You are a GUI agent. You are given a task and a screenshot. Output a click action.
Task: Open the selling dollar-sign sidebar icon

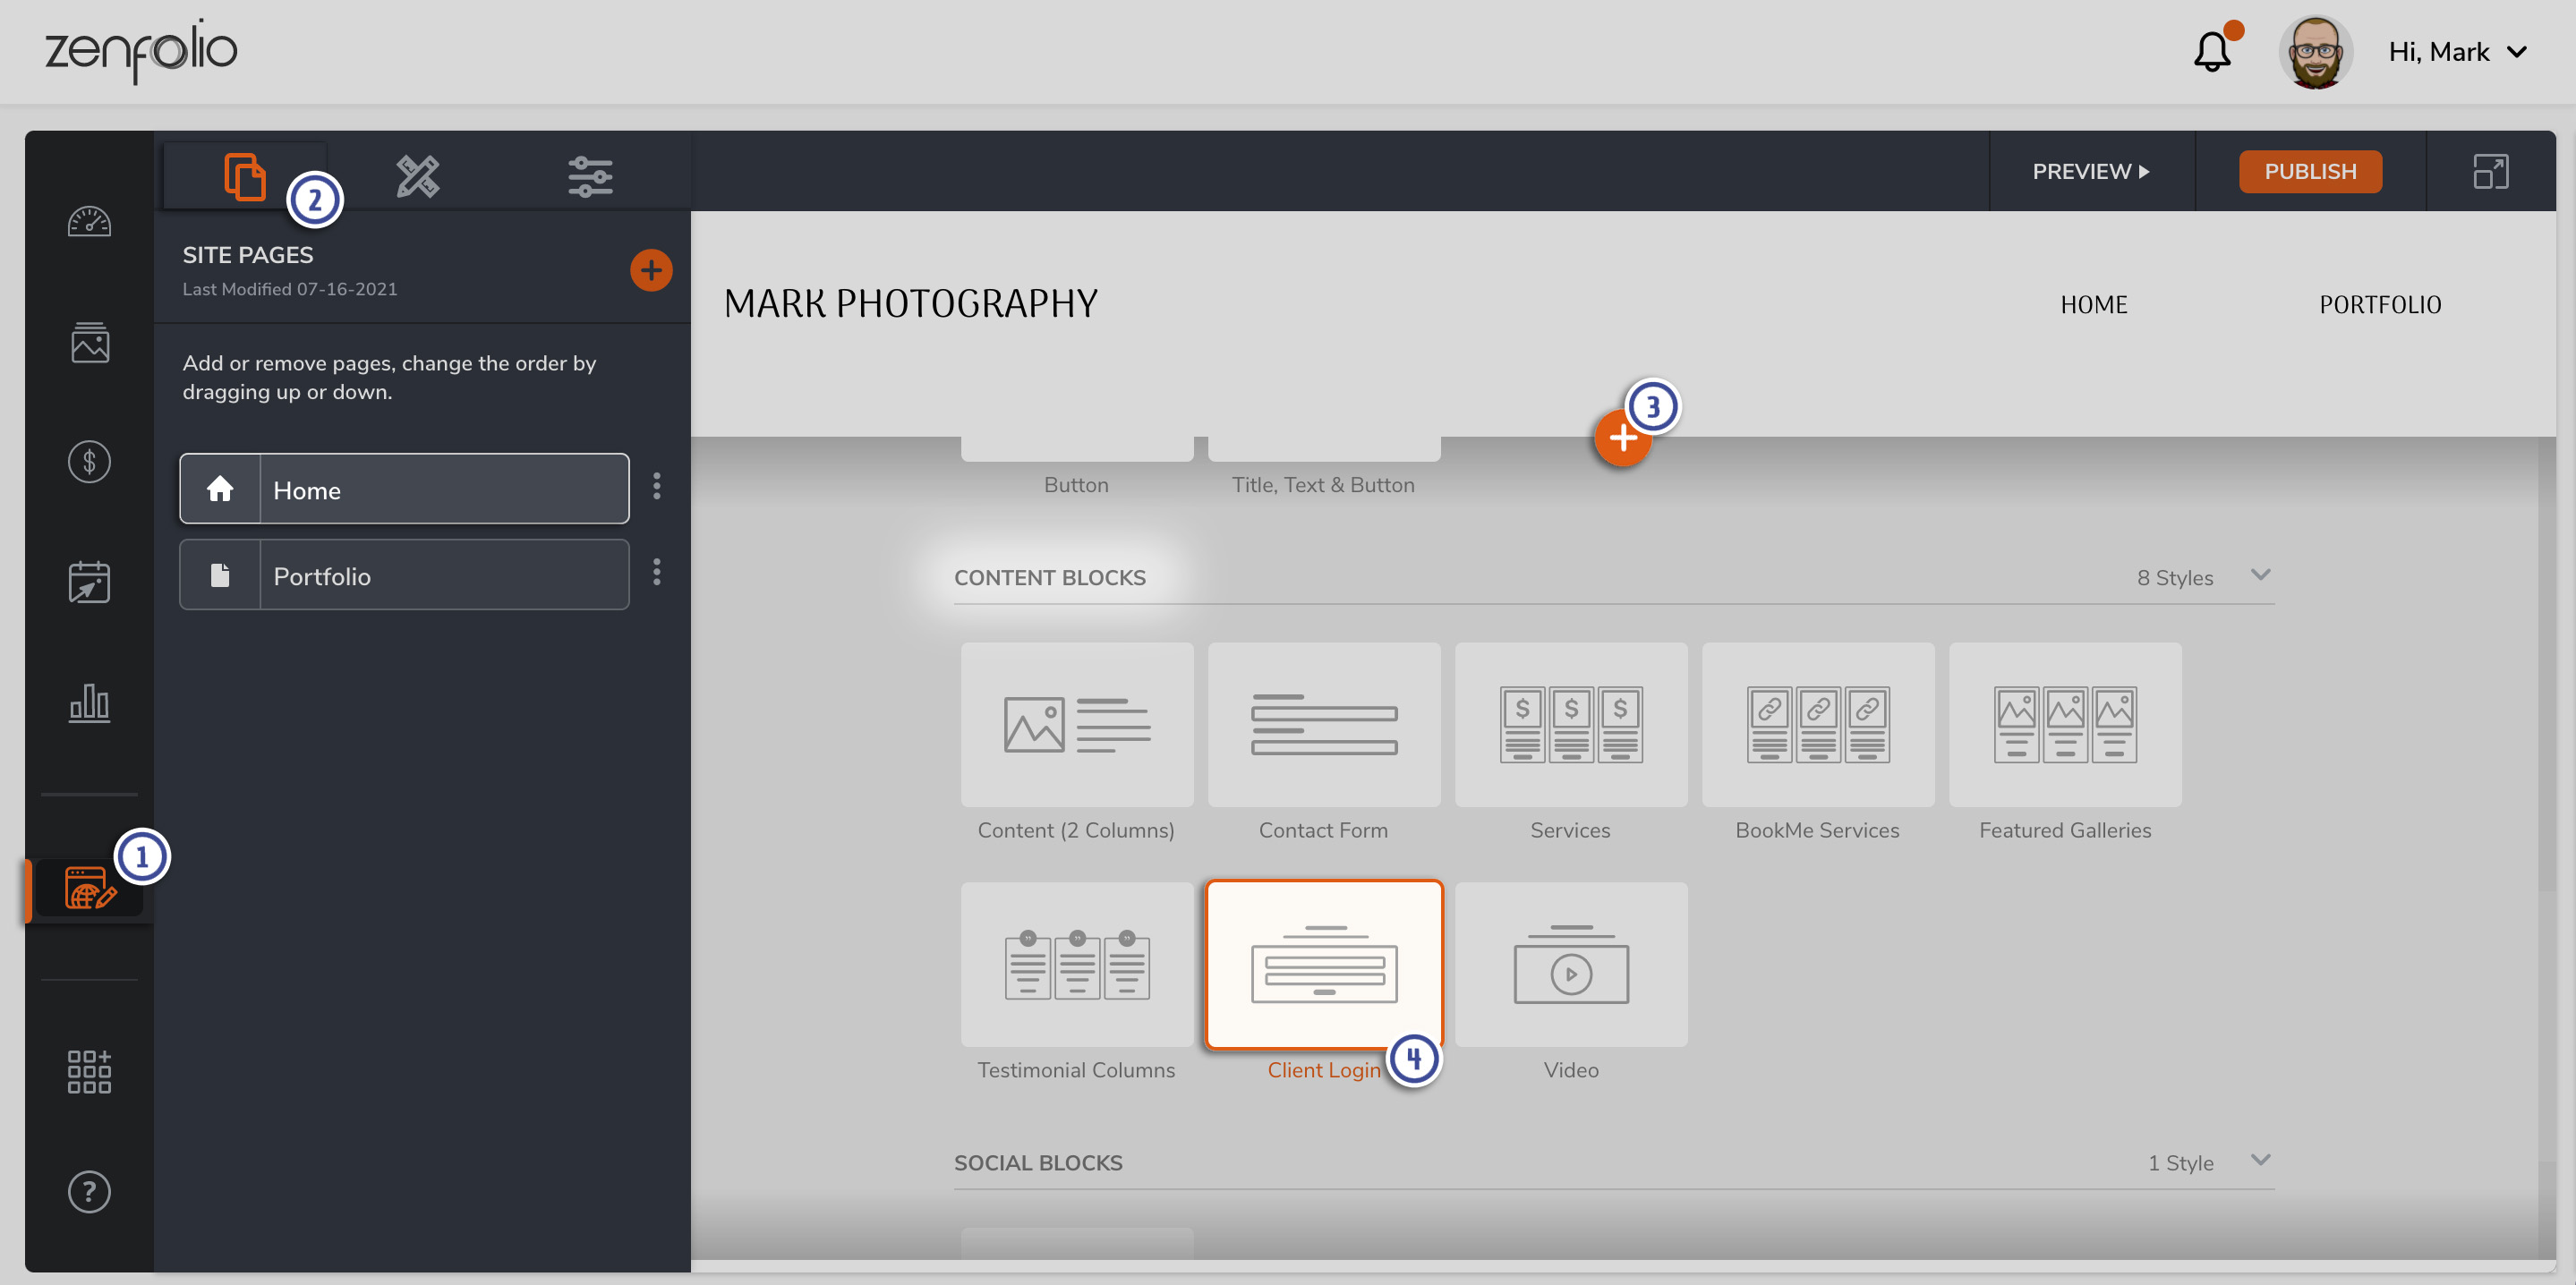tap(89, 462)
